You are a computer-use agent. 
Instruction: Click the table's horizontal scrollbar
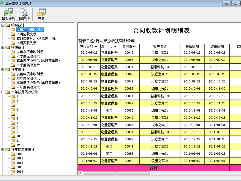coord(134,173)
